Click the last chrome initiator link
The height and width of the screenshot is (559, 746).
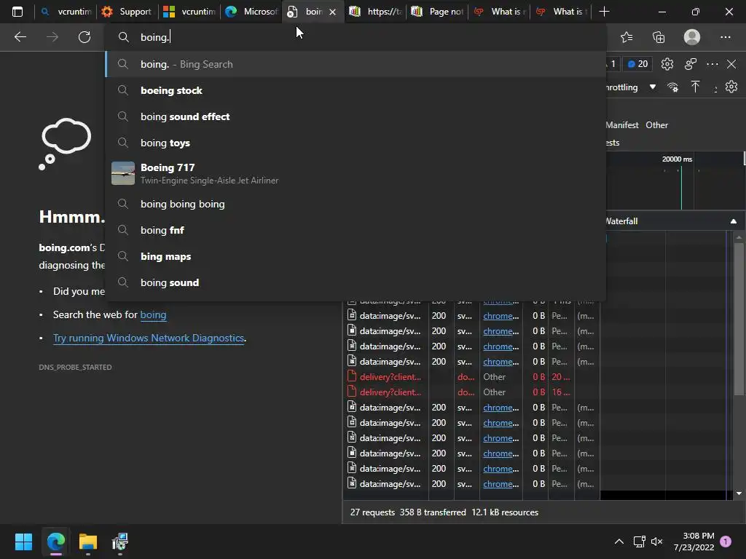501,484
